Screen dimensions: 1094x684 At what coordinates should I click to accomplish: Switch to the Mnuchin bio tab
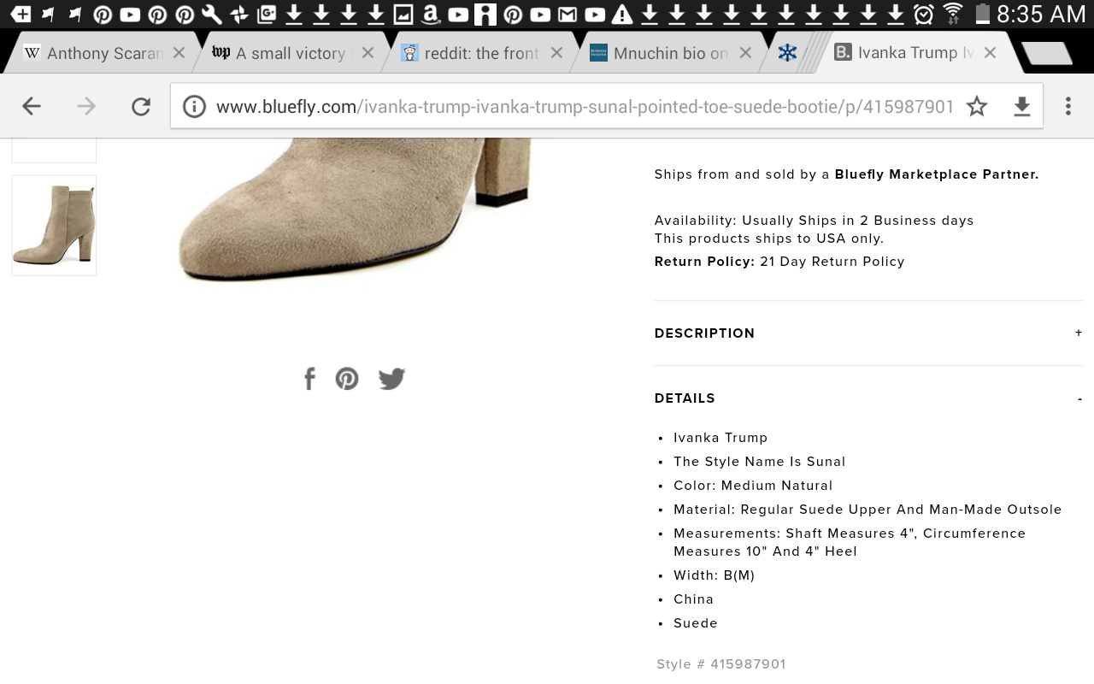[x=669, y=53]
